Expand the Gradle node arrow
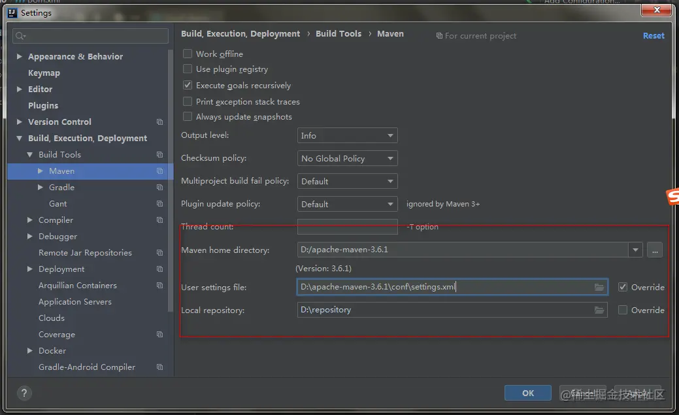Image resolution: width=679 pixels, height=415 pixels. [41, 188]
